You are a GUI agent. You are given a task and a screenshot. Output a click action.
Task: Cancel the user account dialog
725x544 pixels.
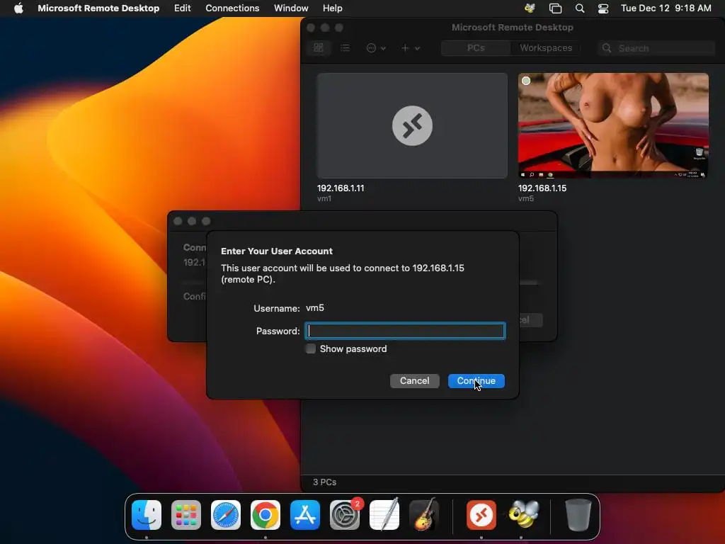click(x=414, y=380)
